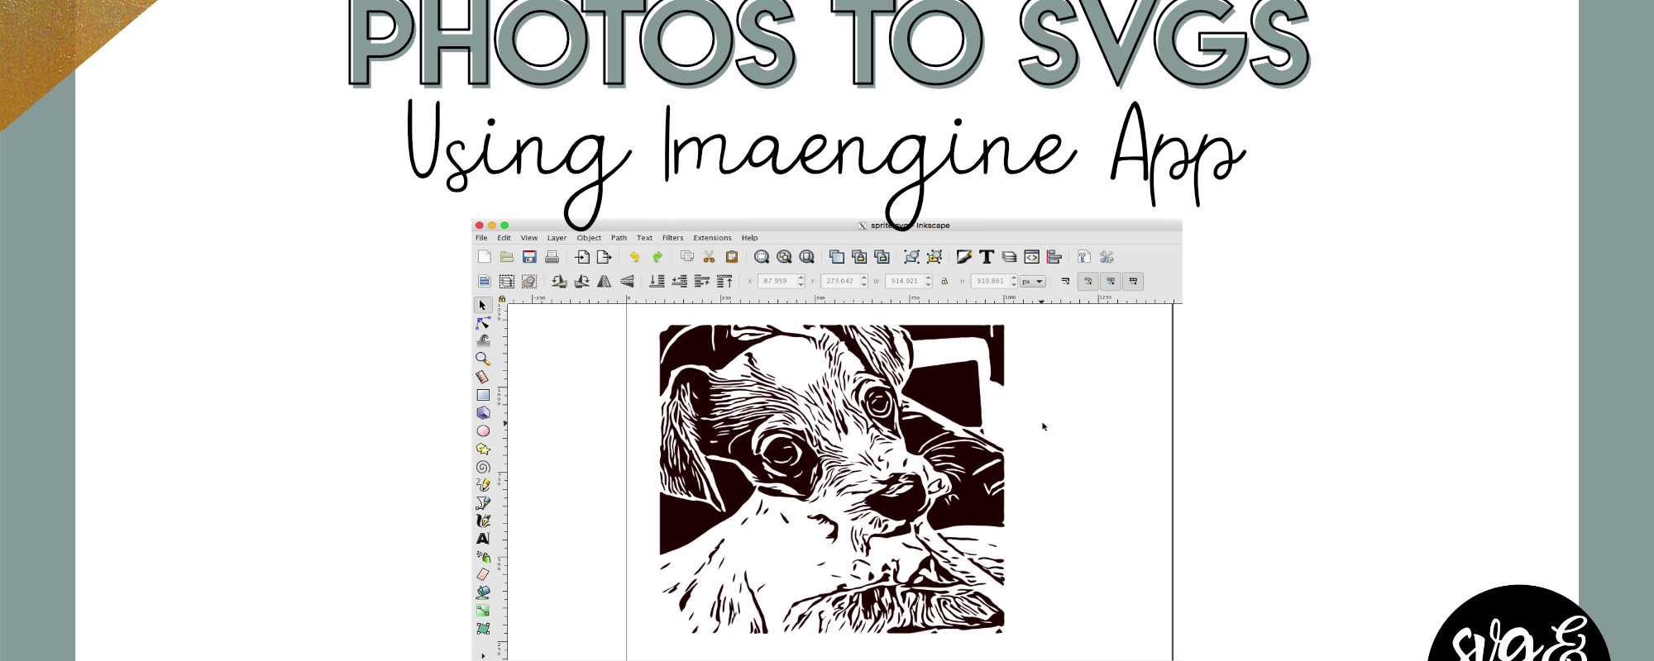Click the dog traced image on canvas
Viewport: 1654px width, 661px height.
pos(831,479)
